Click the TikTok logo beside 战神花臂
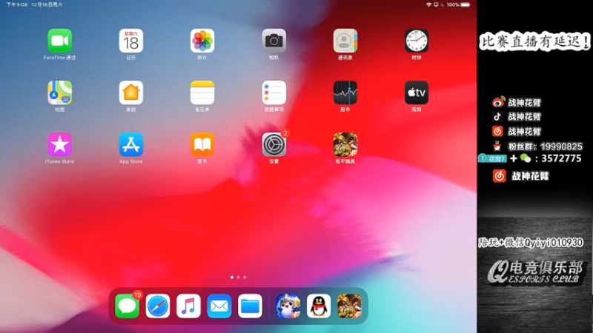 (497, 116)
